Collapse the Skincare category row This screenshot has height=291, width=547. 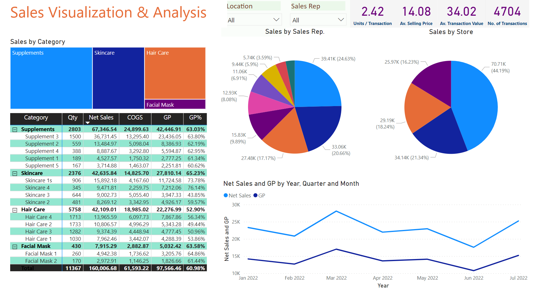click(15, 173)
